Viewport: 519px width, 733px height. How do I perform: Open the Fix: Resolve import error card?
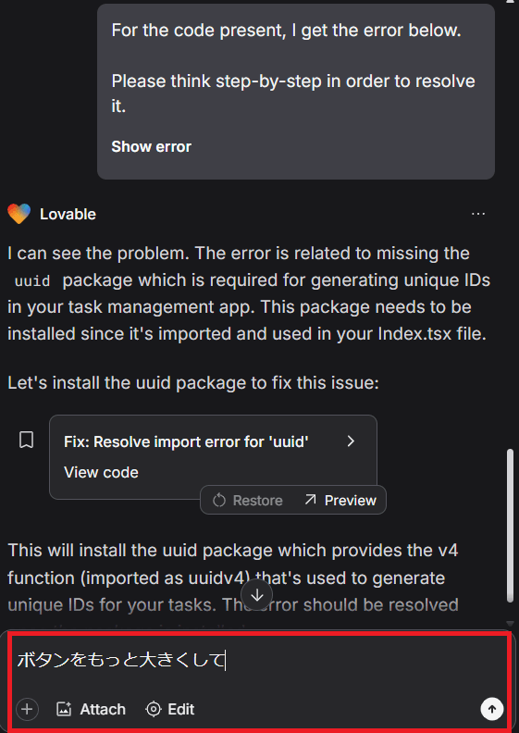213,456
